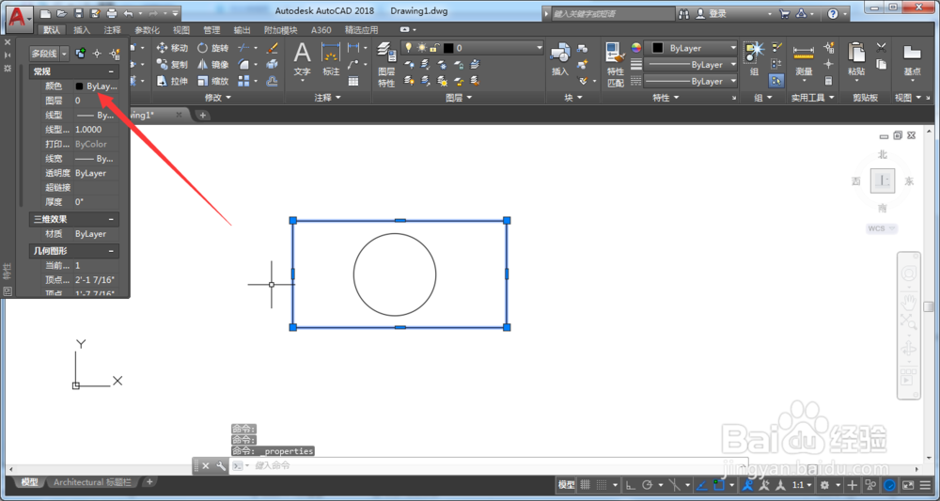Add a new drawing tab with plus

coord(203,115)
